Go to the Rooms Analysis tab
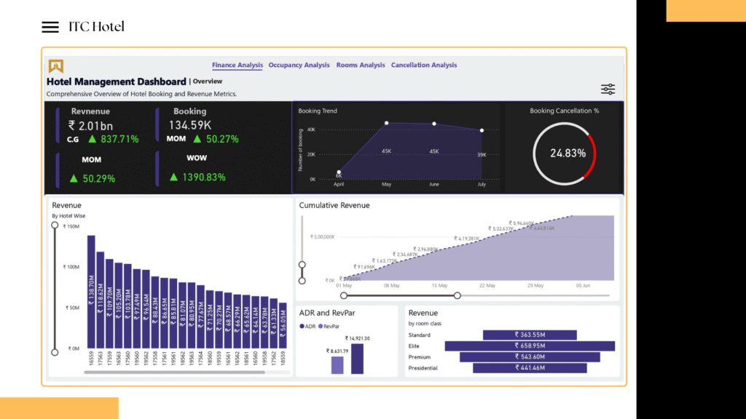746x419 pixels. (361, 65)
